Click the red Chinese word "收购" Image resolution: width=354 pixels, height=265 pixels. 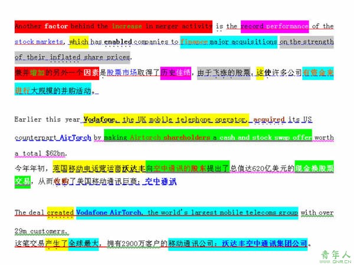(61, 181)
